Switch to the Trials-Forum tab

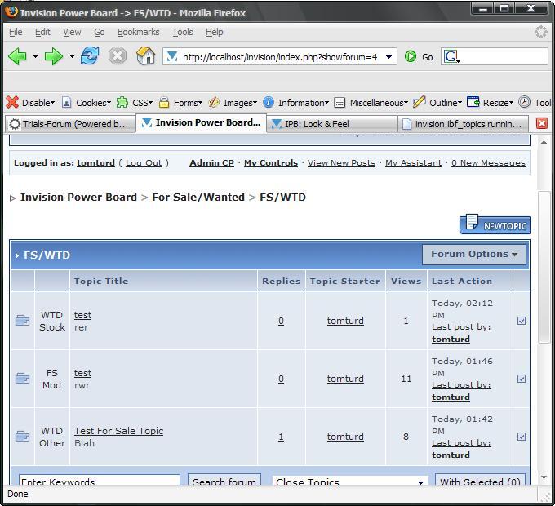70,124
